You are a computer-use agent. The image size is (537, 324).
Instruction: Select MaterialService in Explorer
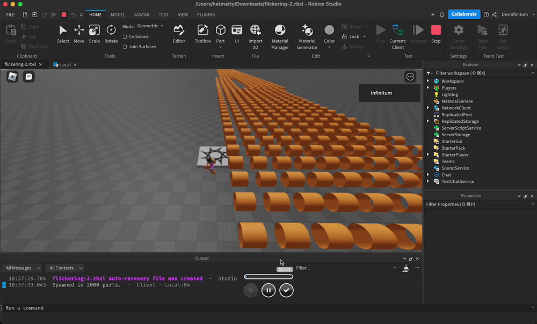tap(457, 101)
